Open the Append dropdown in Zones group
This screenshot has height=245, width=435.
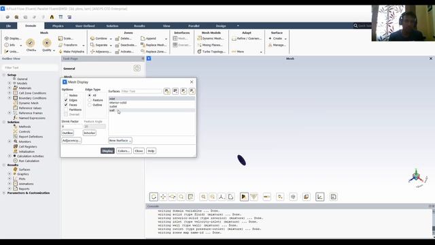pos(166,39)
